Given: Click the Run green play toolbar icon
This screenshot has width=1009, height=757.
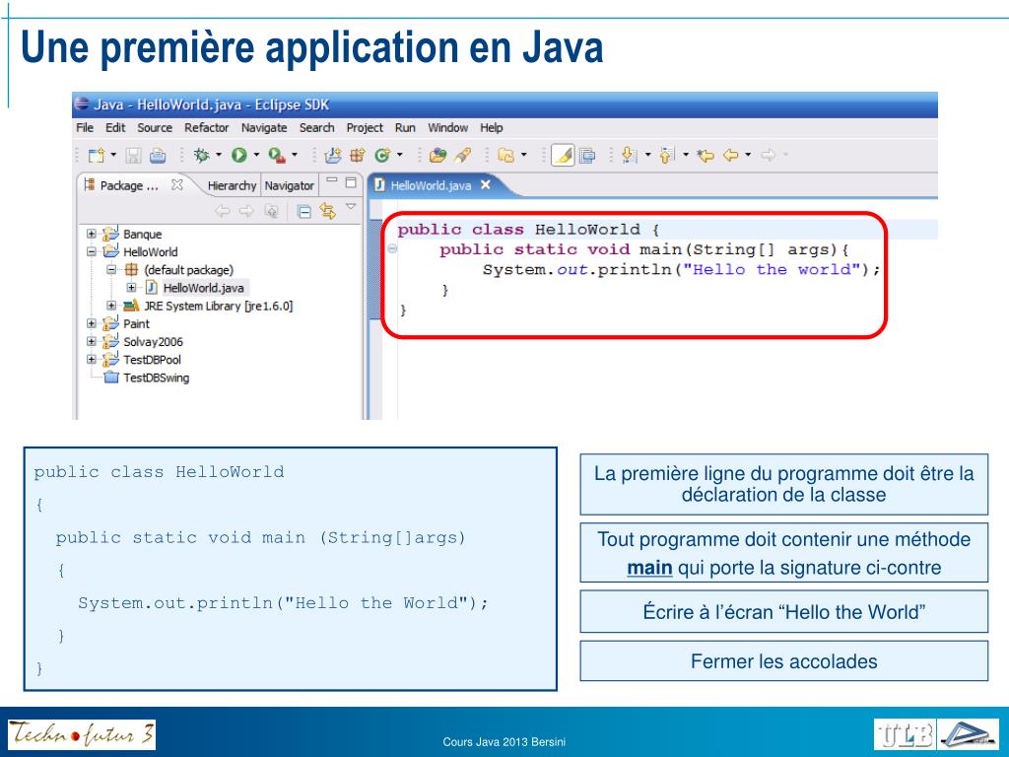Looking at the screenshot, I should coord(238,155).
